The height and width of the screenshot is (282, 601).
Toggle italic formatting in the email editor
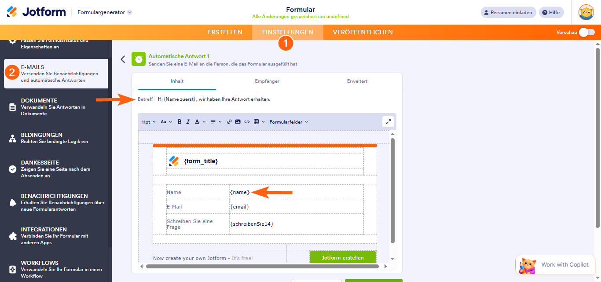[188, 122]
